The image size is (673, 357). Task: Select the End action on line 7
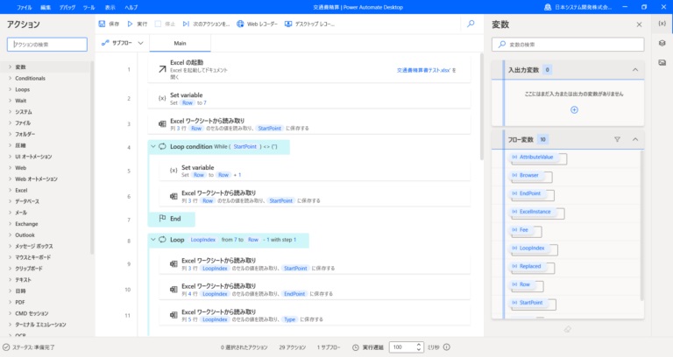pos(172,219)
